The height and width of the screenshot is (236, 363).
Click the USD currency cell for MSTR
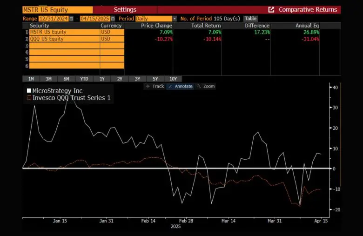click(x=112, y=32)
